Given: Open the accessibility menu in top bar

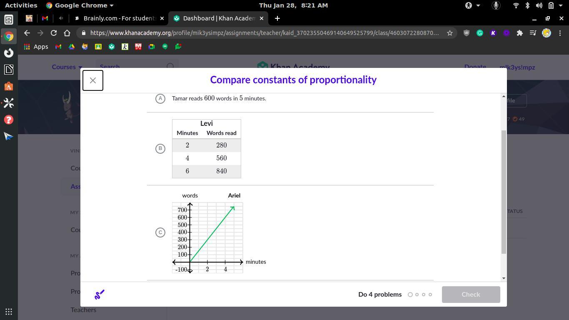Looking at the screenshot, I should click(472, 5).
